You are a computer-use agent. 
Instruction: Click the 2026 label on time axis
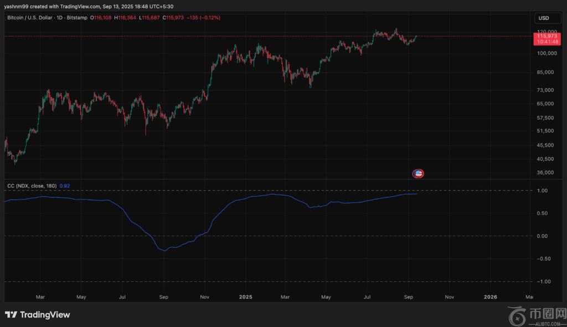click(x=490, y=297)
